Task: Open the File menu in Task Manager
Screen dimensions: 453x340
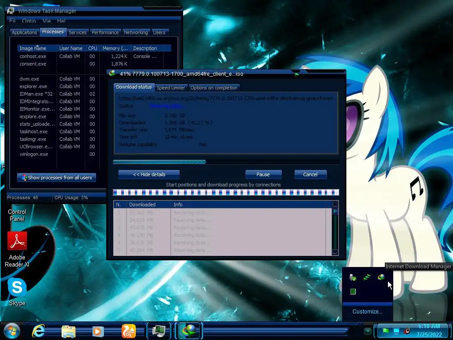Action: (x=12, y=21)
